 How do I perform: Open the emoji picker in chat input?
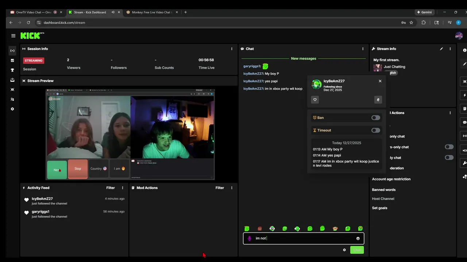(358, 238)
